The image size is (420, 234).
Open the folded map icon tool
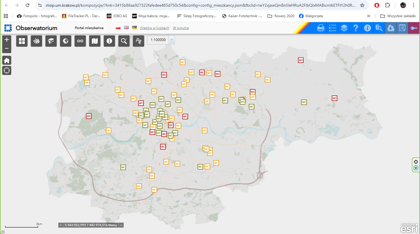tap(95, 41)
